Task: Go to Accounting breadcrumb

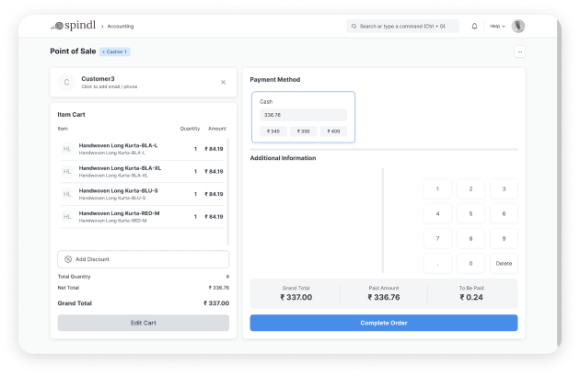Action: 121,27
